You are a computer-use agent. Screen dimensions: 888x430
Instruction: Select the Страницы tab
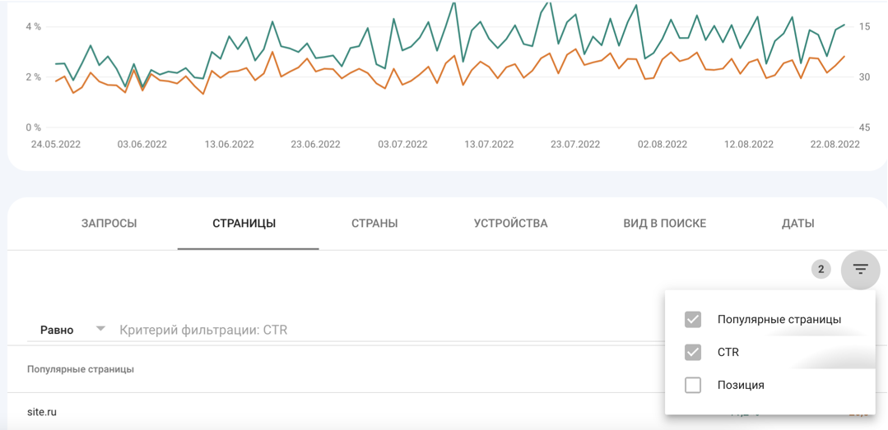pyautogui.click(x=244, y=223)
